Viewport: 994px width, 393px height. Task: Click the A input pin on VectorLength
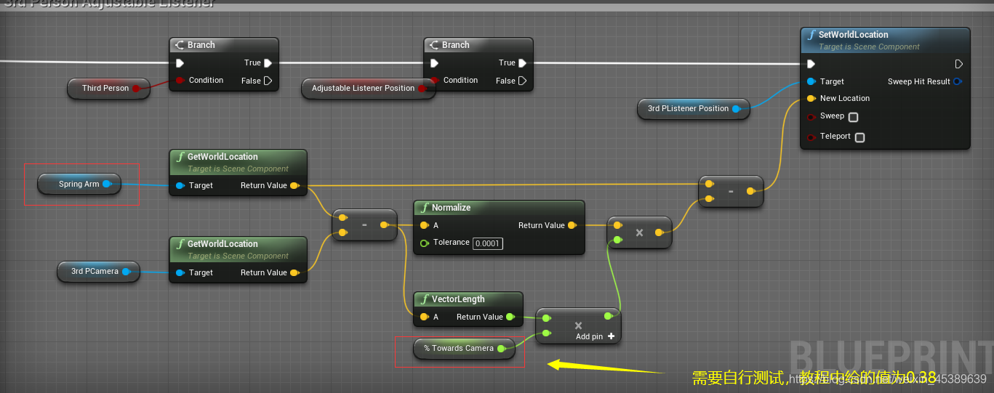click(424, 317)
